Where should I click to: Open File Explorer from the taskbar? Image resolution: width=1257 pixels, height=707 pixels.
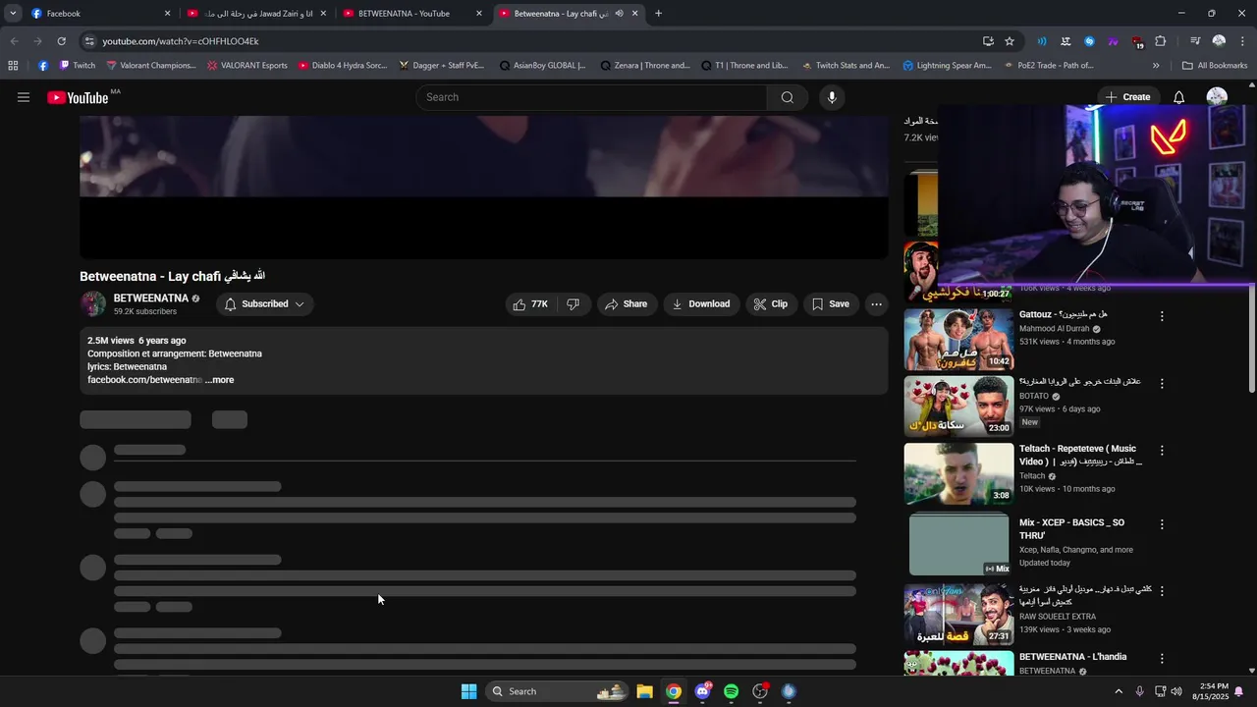pyautogui.click(x=644, y=691)
